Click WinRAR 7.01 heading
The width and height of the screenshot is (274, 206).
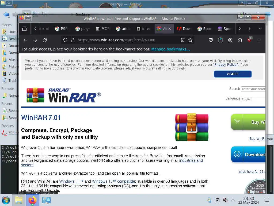tap(41, 117)
